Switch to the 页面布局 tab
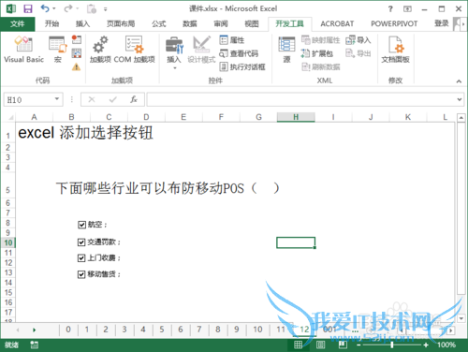The height and width of the screenshot is (352, 468). click(121, 23)
